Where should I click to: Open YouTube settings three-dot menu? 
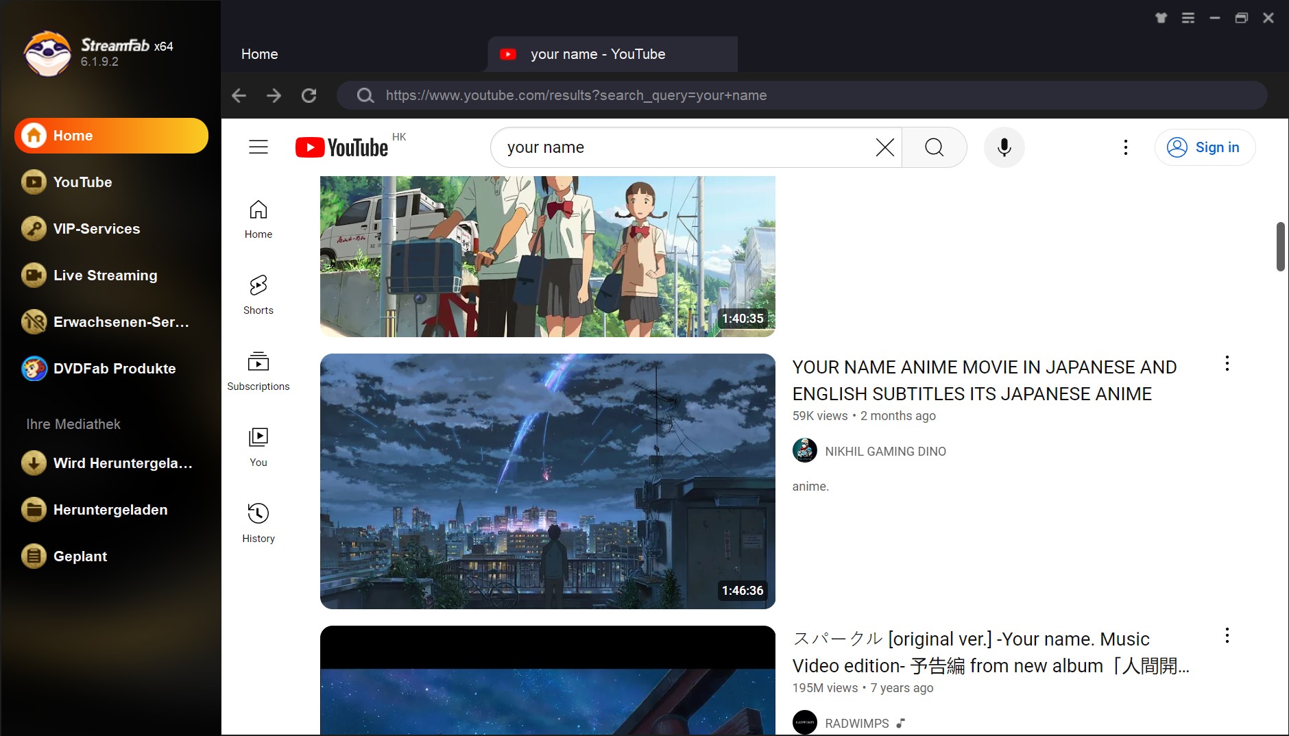pyautogui.click(x=1126, y=147)
